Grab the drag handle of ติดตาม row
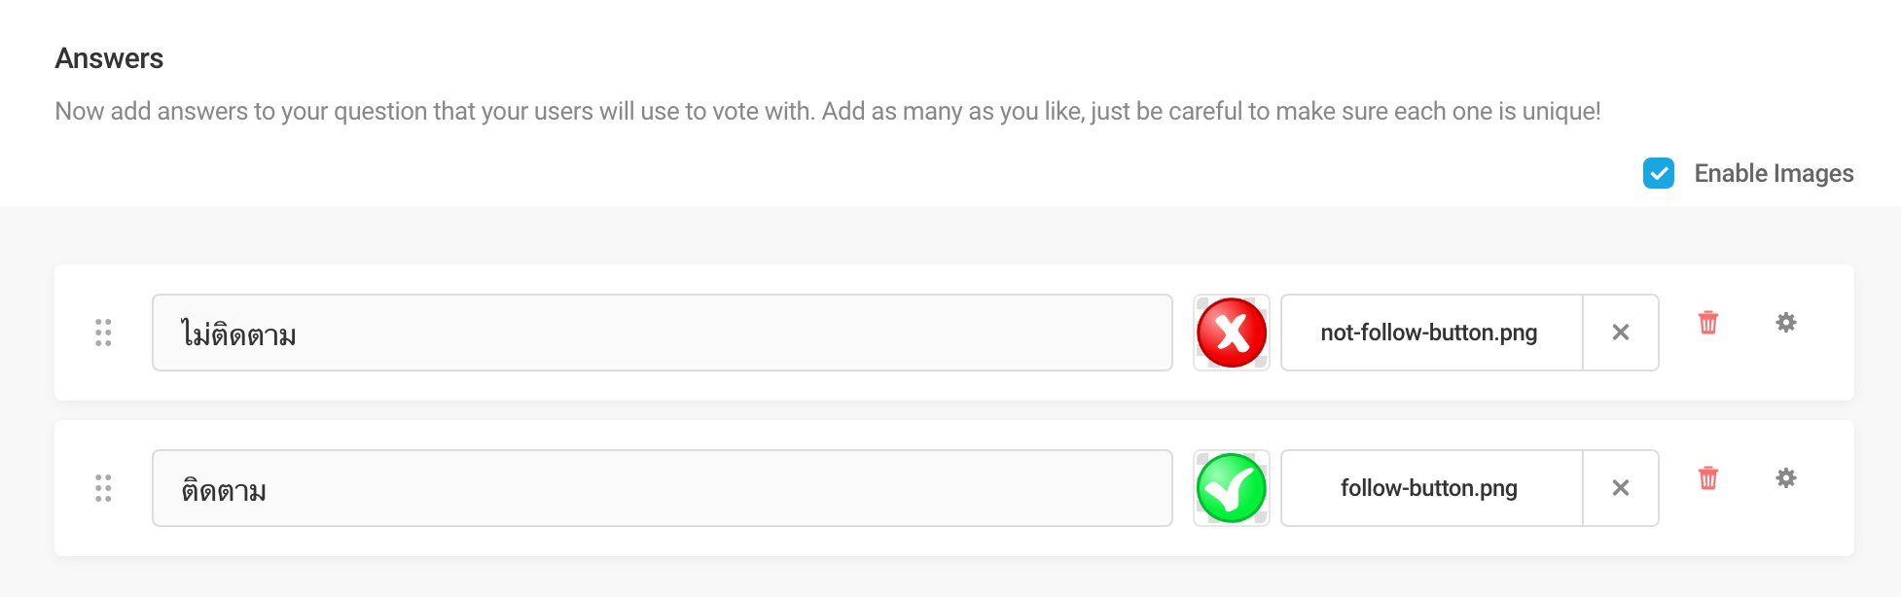1901x597 pixels. pyautogui.click(x=103, y=488)
